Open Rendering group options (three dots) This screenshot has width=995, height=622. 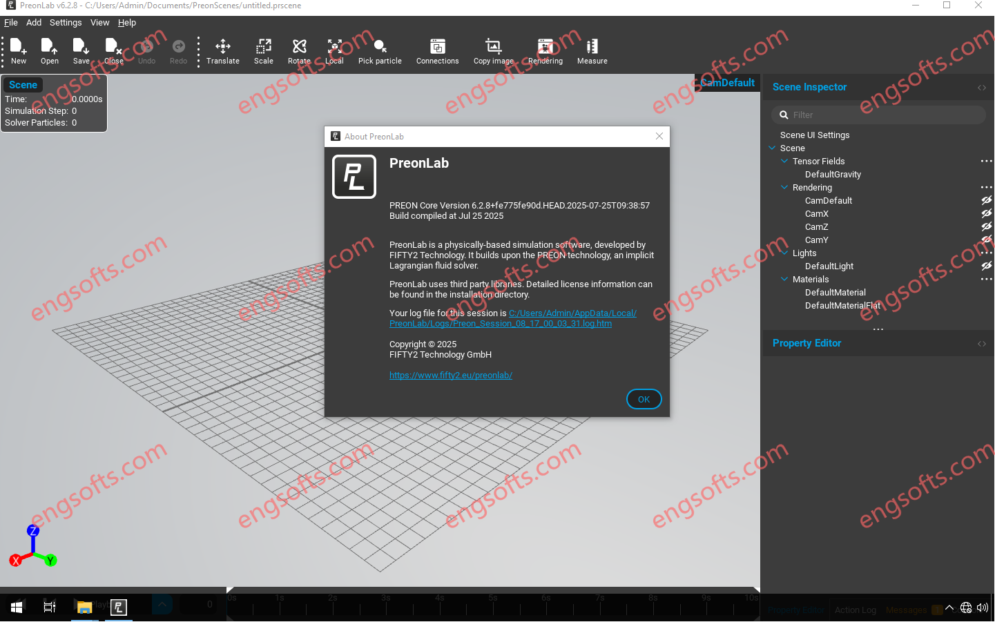986,188
